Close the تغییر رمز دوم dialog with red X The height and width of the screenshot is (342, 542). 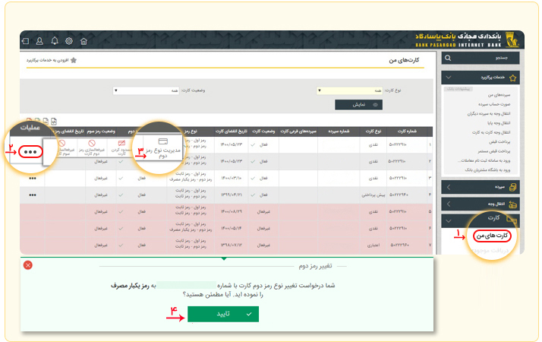pyautogui.click(x=28, y=265)
